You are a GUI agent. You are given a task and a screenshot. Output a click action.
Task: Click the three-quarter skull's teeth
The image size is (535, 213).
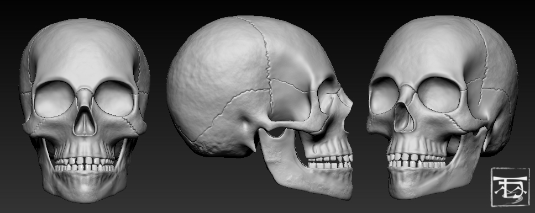[416, 160]
